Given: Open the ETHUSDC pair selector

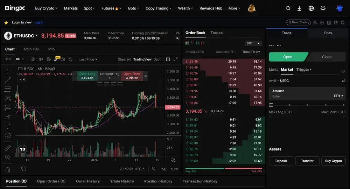Looking at the screenshot, I should pyautogui.click(x=26, y=36).
